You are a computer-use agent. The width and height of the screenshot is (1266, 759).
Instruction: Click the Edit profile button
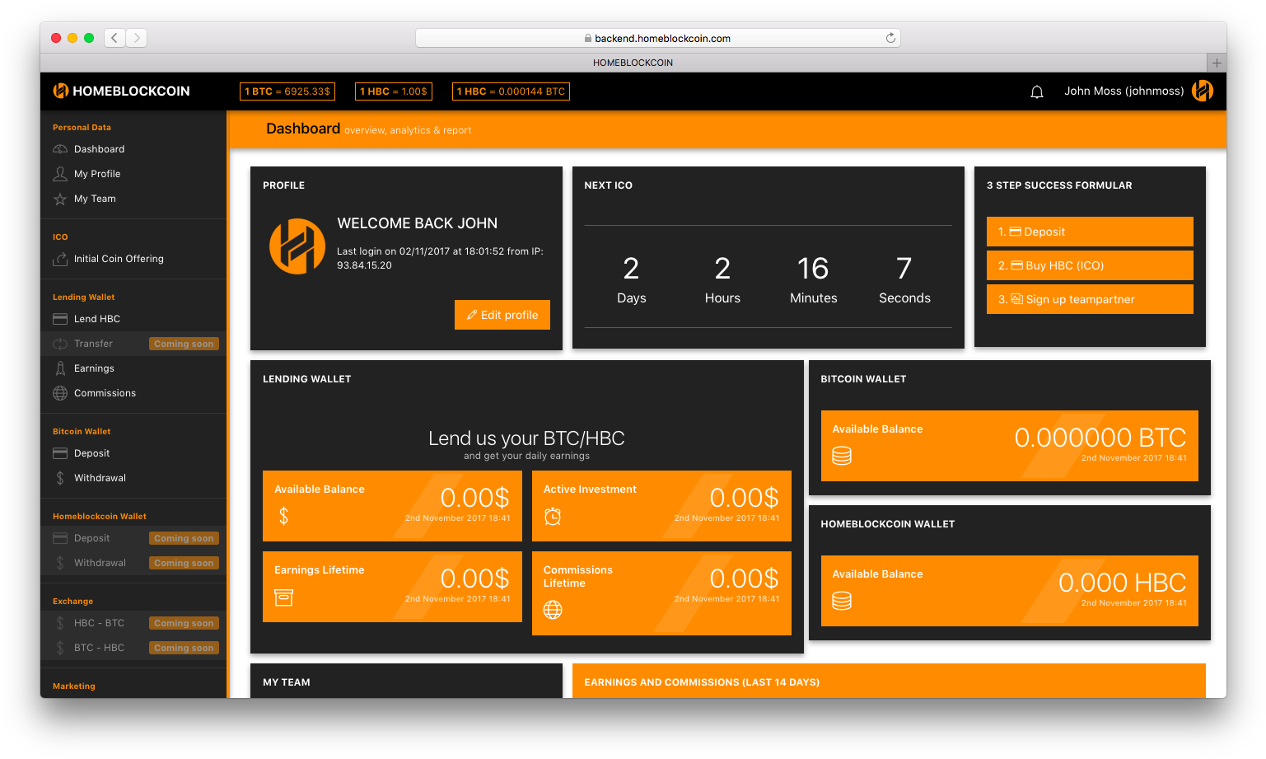tap(502, 315)
